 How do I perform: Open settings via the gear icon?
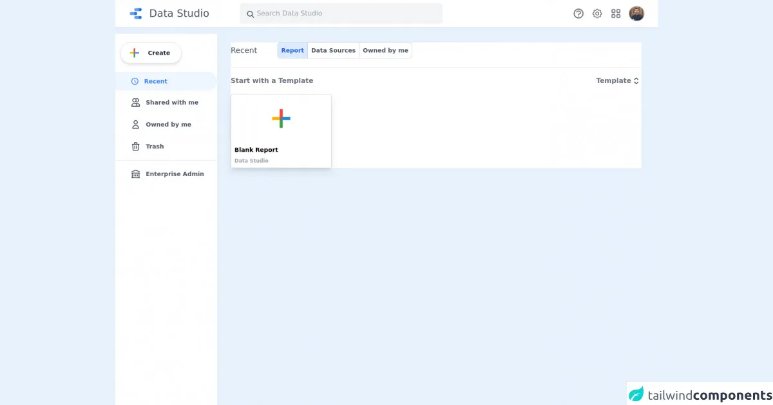click(597, 14)
